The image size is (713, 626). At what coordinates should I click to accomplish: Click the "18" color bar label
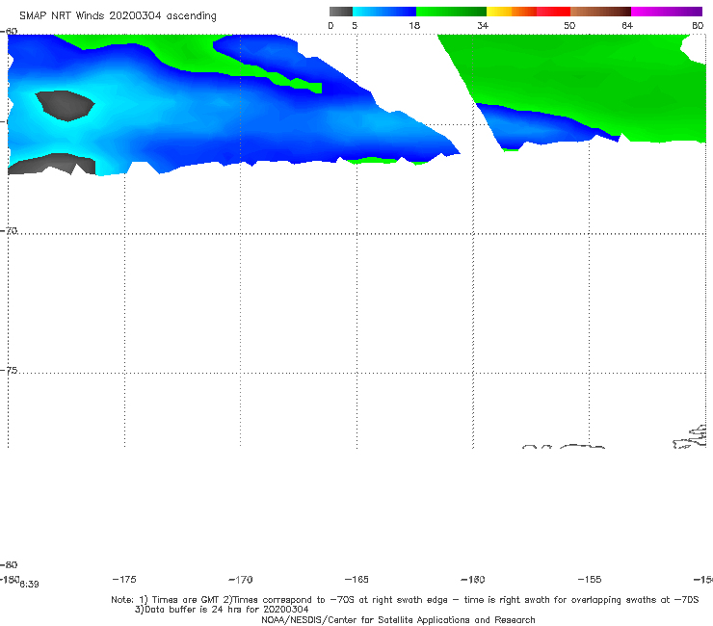point(414,25)
